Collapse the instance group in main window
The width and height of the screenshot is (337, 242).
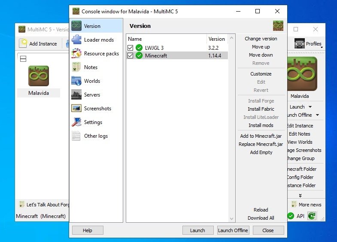23,59
